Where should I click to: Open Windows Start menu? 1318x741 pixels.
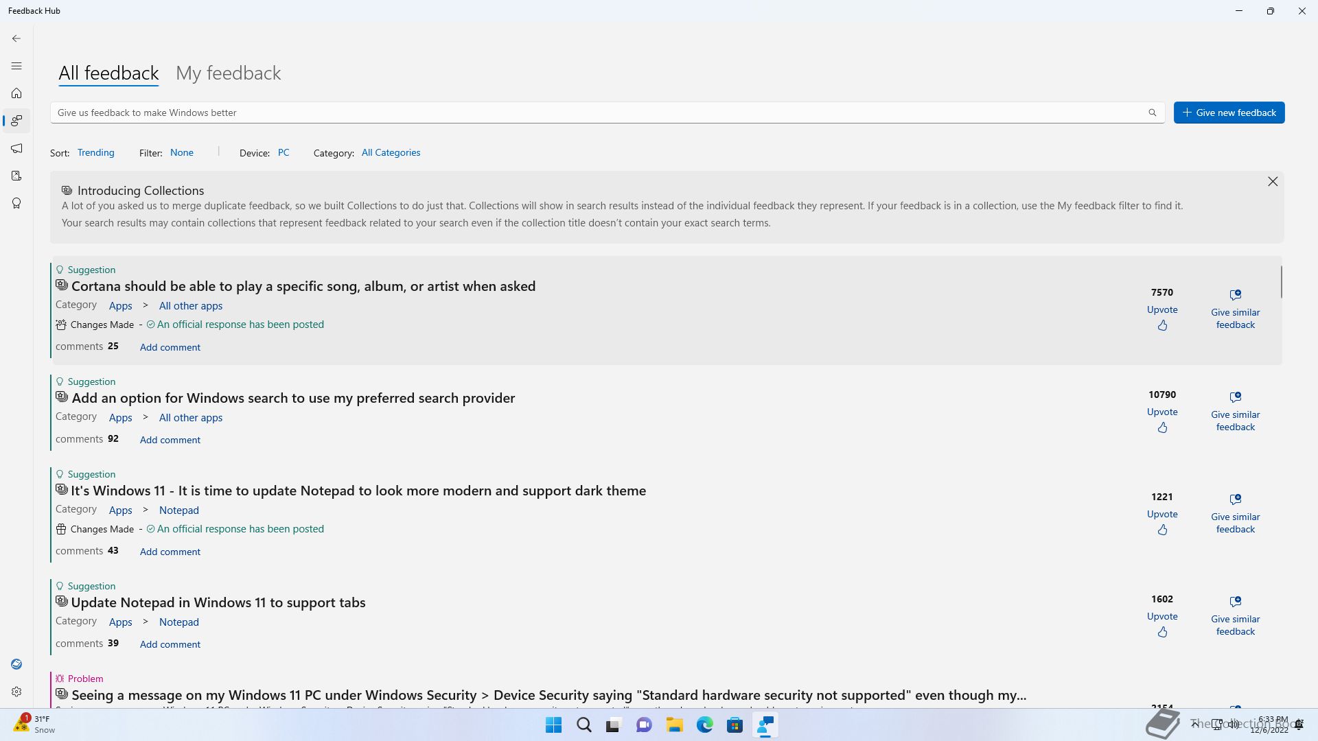(x=553, y=725)
